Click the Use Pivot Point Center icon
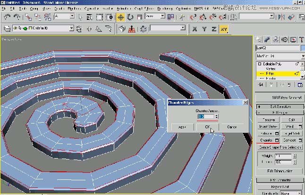 pos(170,17)
